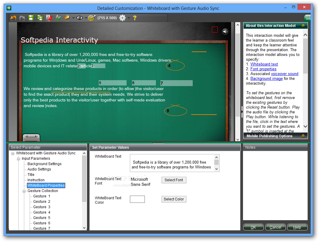Click gesture circle number 9 on whiteboard
Image resolution: width=319 pixels, height=242 pixels.
[x=175, y=110]
